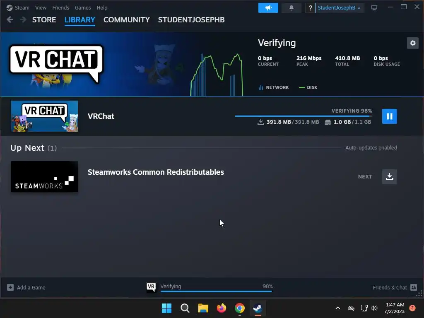Click the VERIFYING 98% label

point(352,111)
